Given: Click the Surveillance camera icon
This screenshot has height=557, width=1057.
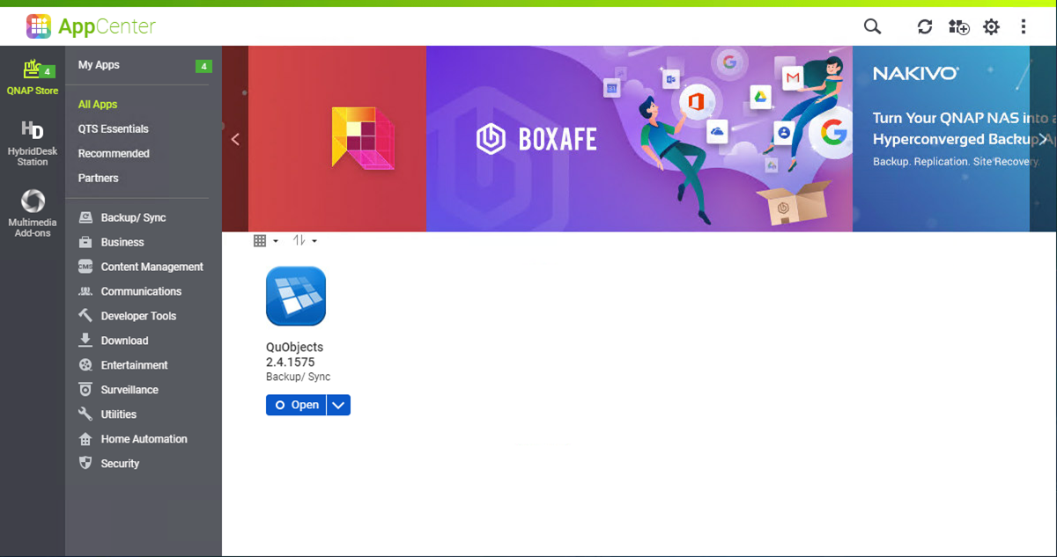Looking at the screenshot, I should (85, 390).
